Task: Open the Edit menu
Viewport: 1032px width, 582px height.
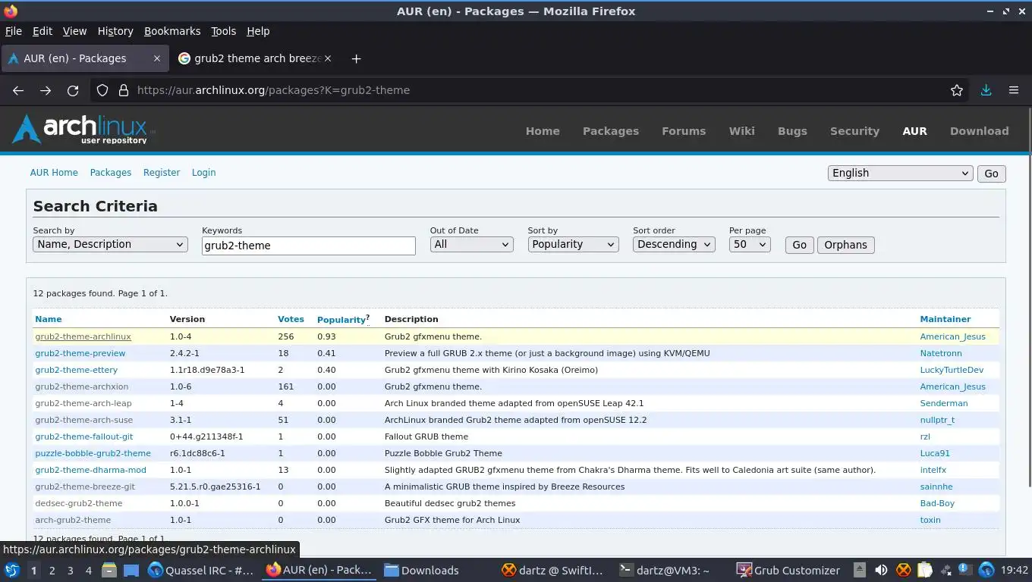Action: [42, 31]
